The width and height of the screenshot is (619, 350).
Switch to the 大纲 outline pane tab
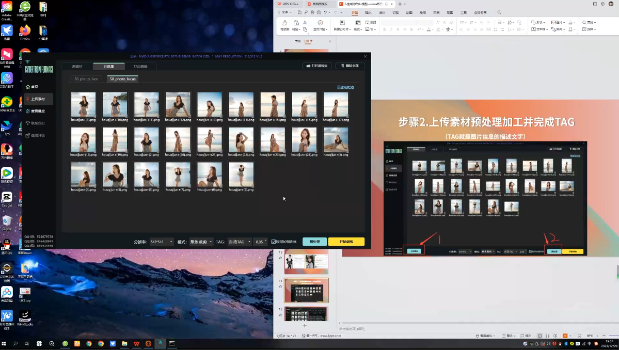297,41
